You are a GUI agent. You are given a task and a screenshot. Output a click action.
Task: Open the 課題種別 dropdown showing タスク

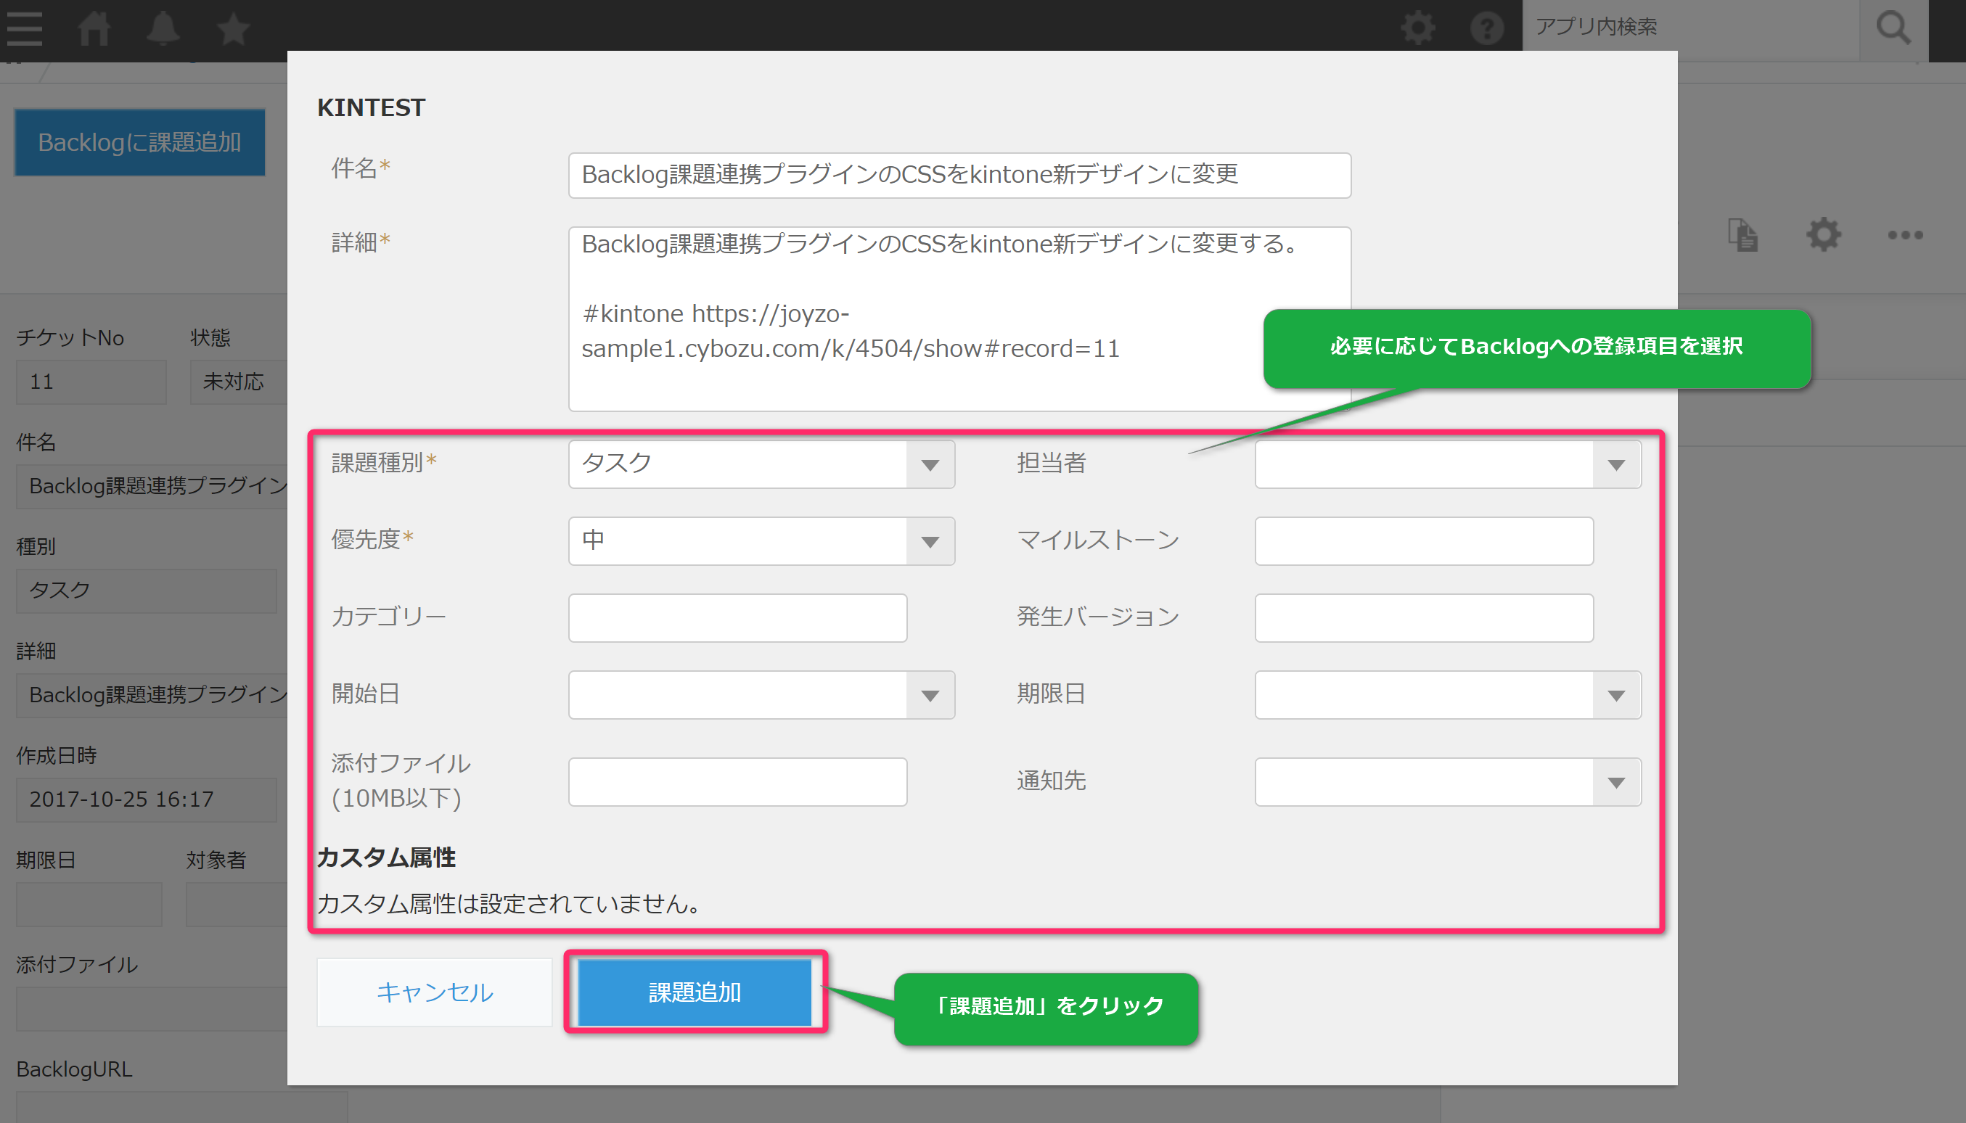click(x=761, y=464)
